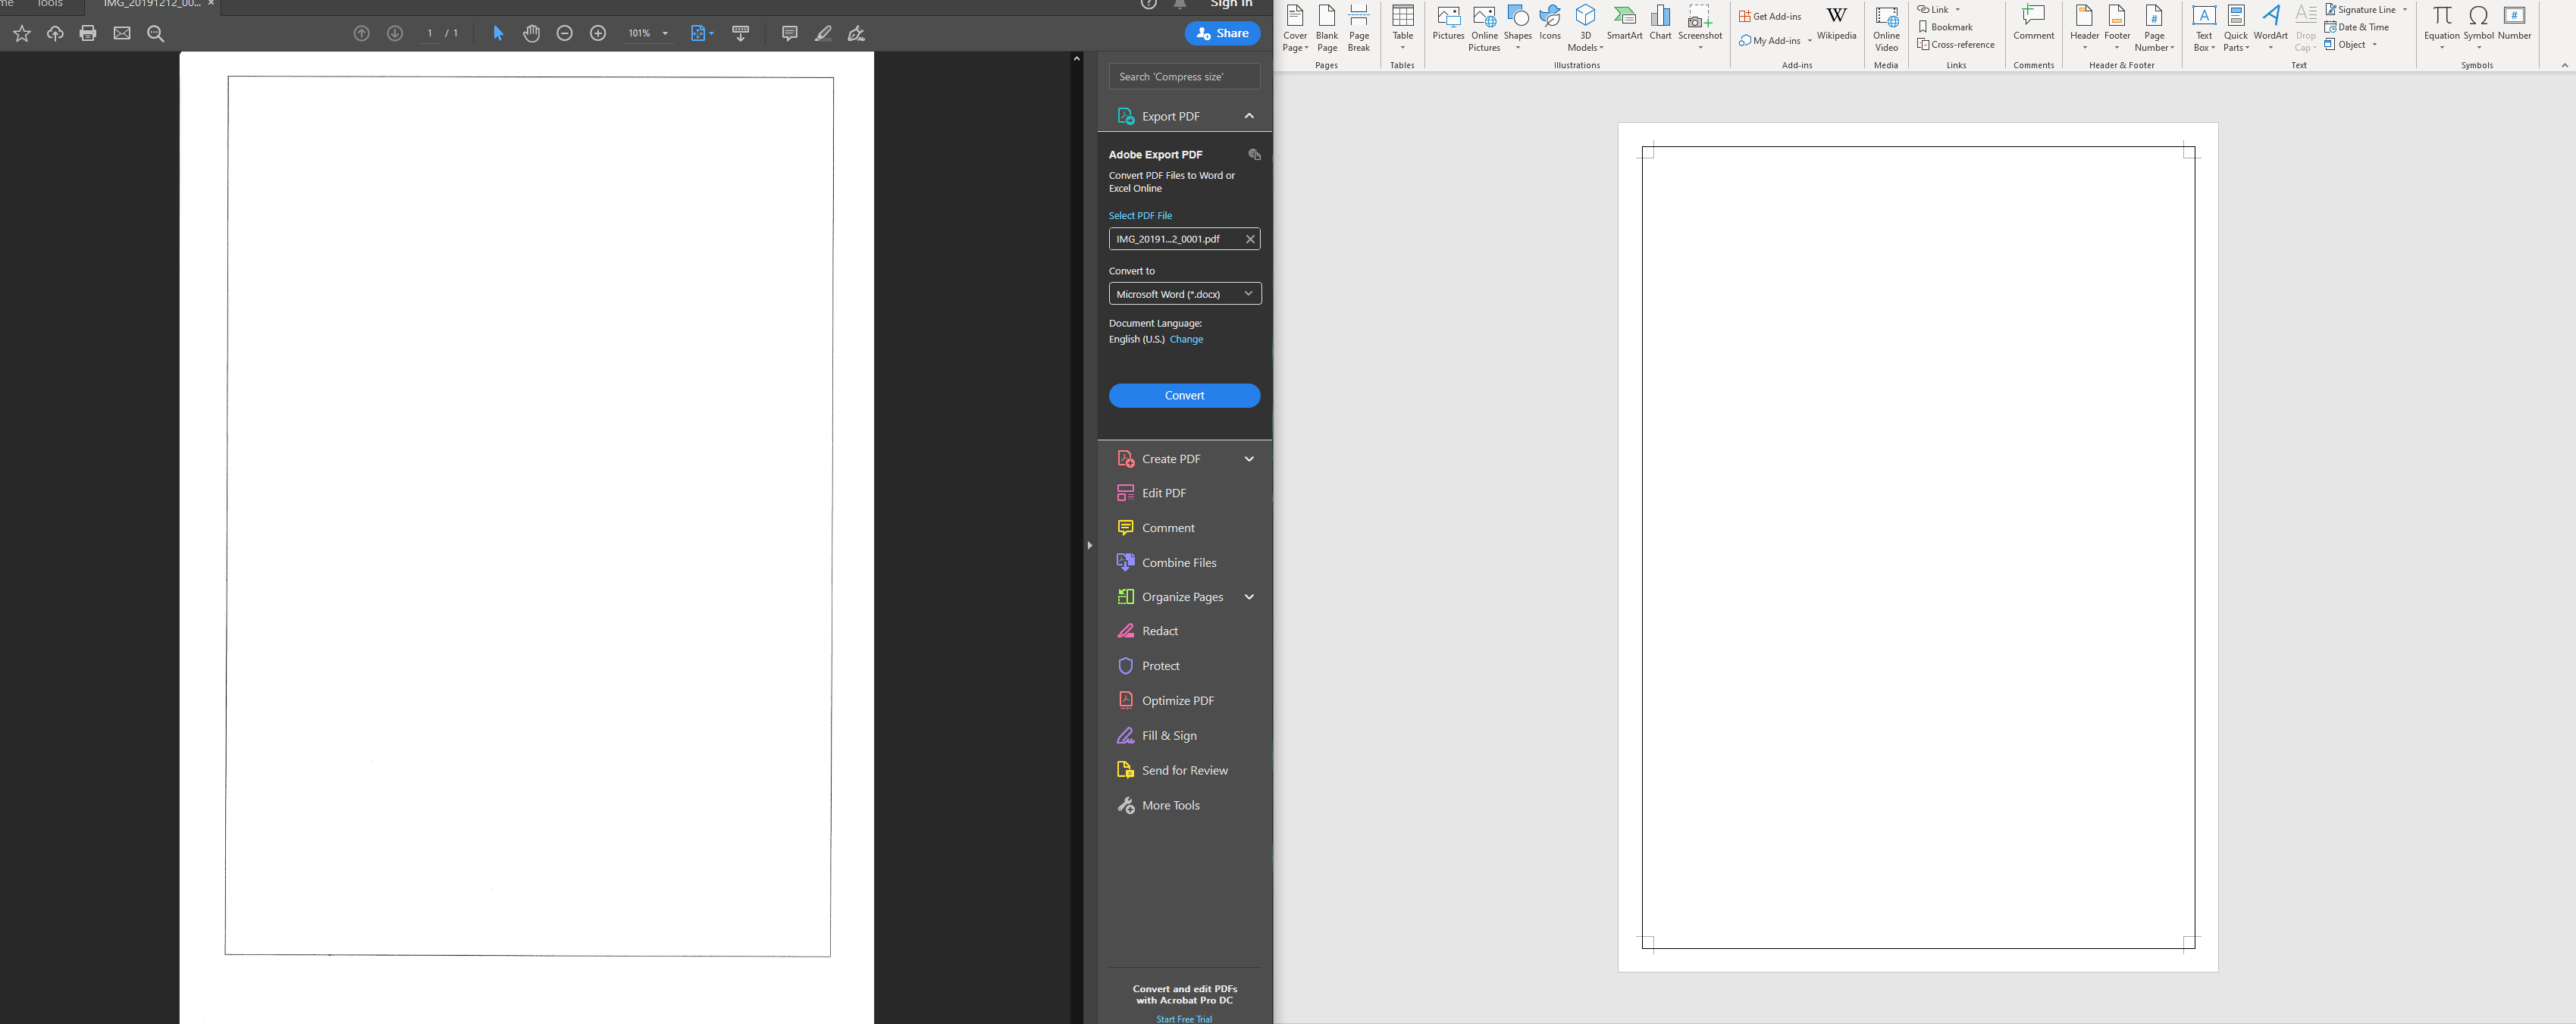Click the Search 'Compress size' field
Viewport: 2576px width, 1024px height.
point(1184,77)
